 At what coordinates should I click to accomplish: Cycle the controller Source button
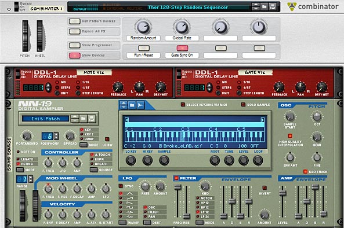tap(93, 170)
